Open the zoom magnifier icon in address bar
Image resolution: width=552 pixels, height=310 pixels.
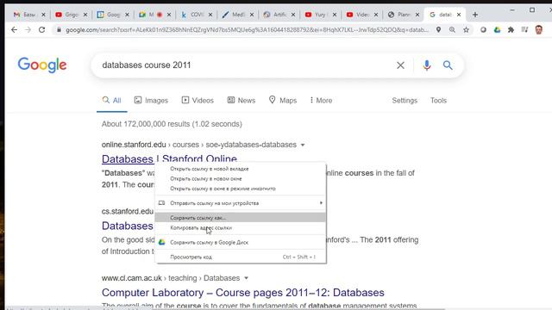pyautogui.click(x=452, y=30)
